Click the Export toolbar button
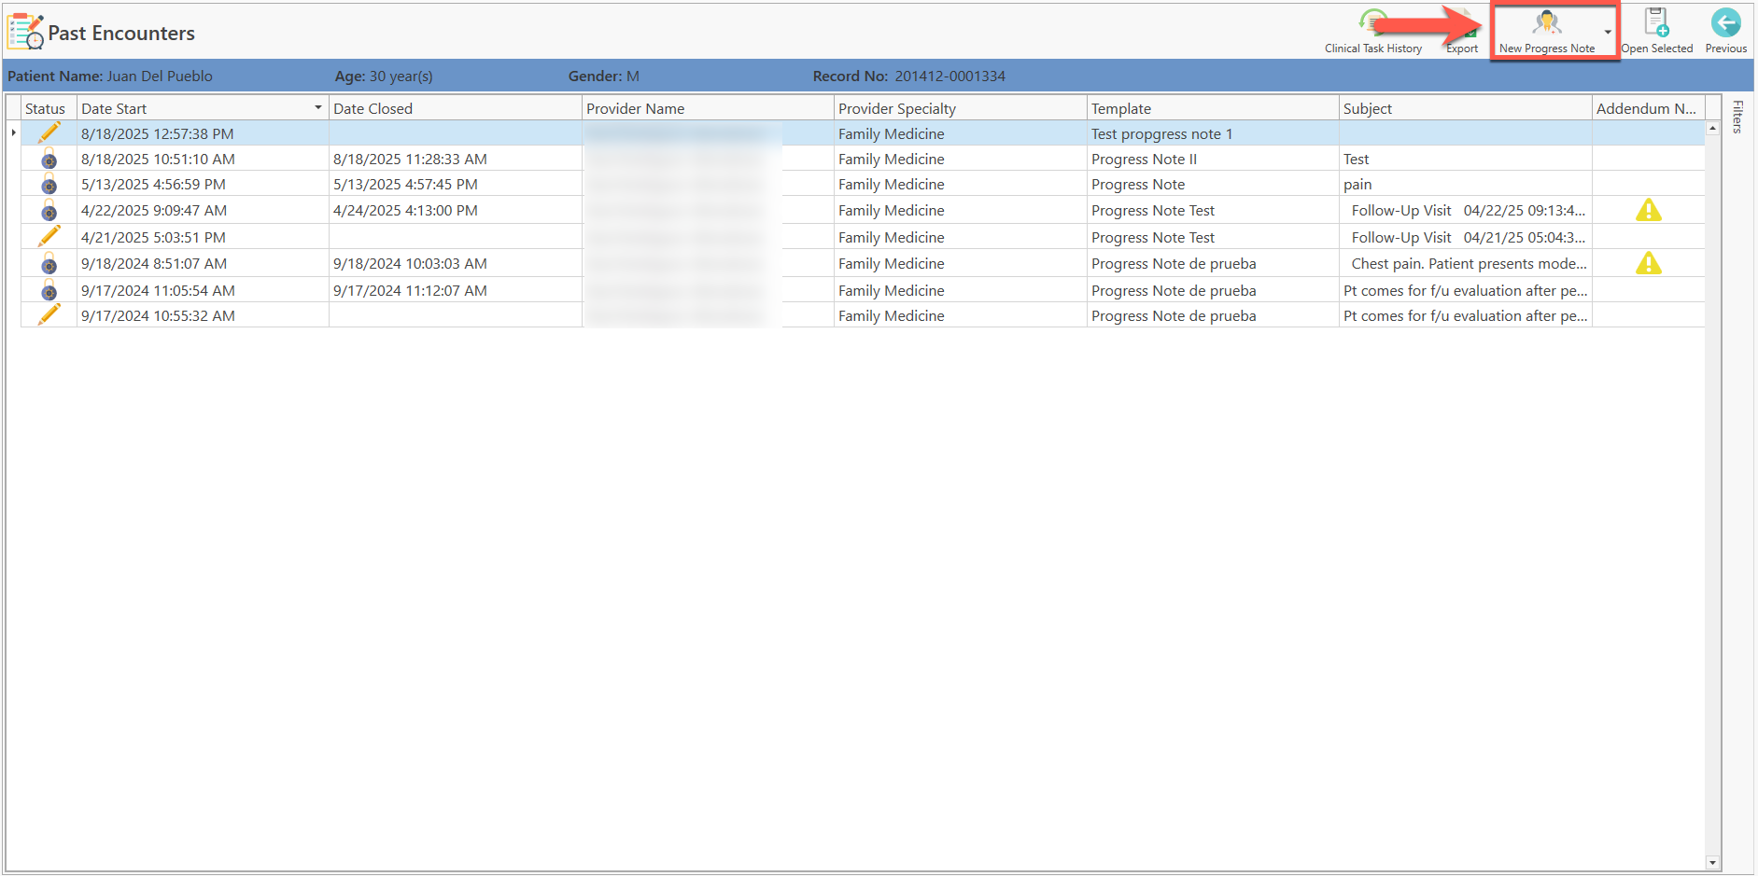This screenshot has height=876, width=1758. coord(1462,34)
